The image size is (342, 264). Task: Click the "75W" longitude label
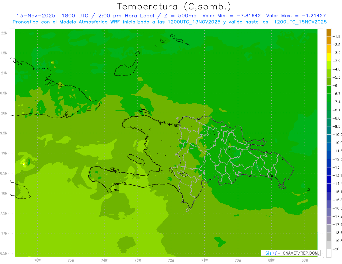tap(71, 260)
